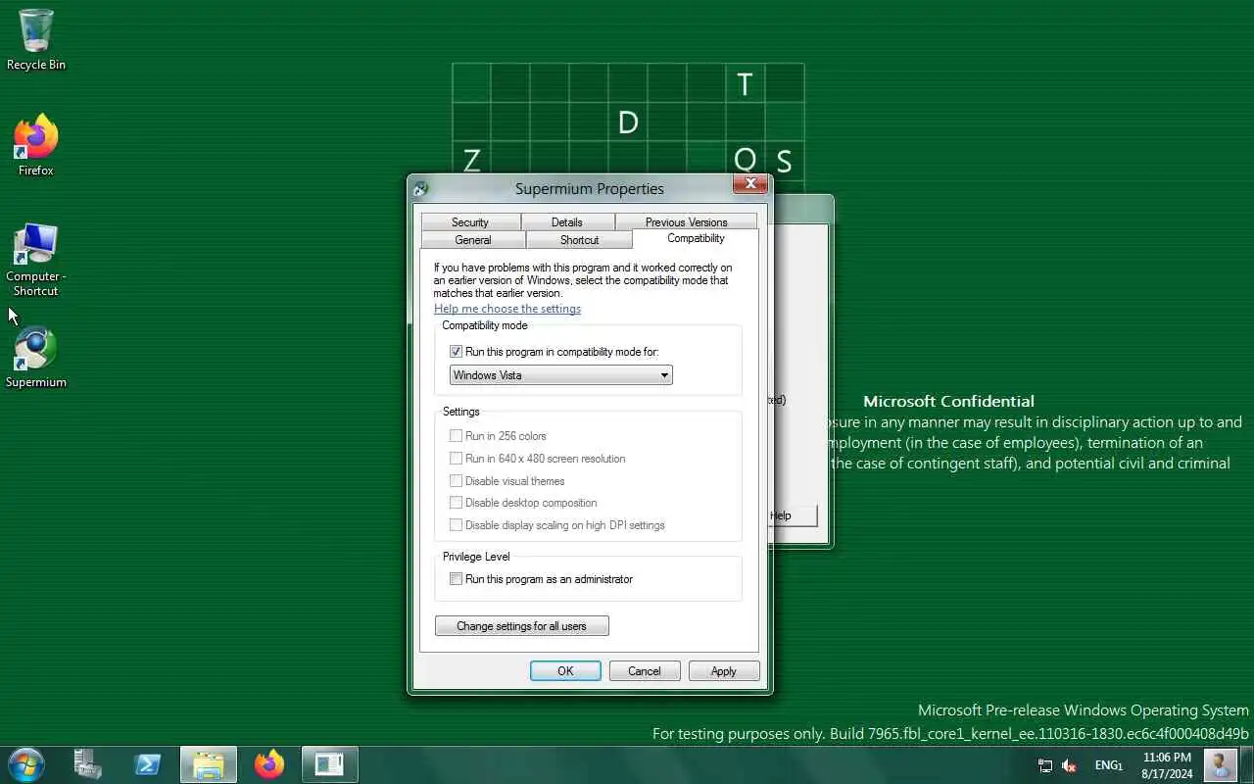Open the Windows Start menu orb
This screenshot has height=784, width=1254.
pyautogui.click(x=25, y=764)
